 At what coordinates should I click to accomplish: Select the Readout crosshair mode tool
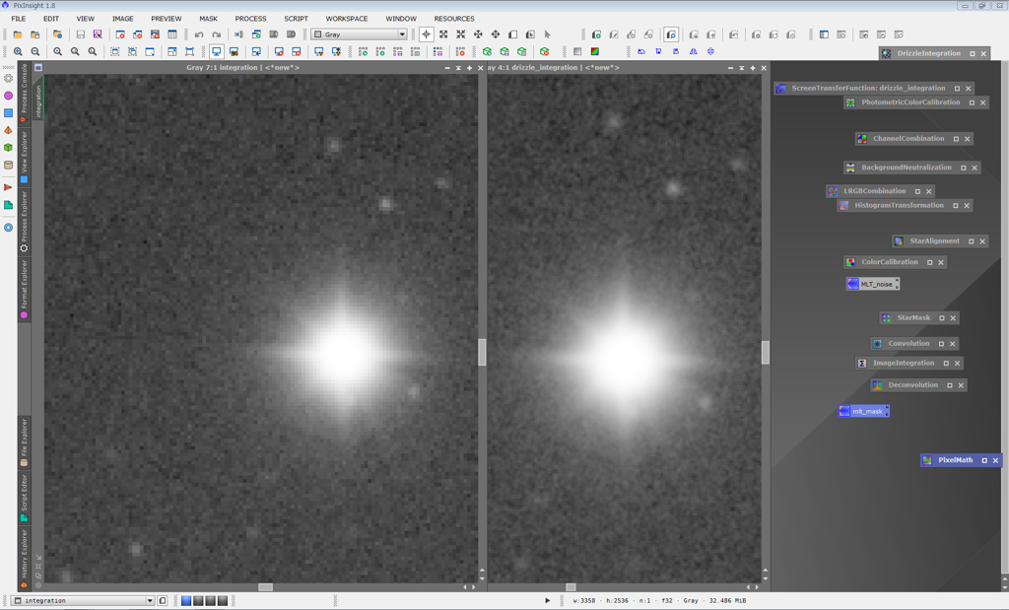pyautogui.click(x=426, y=34)
